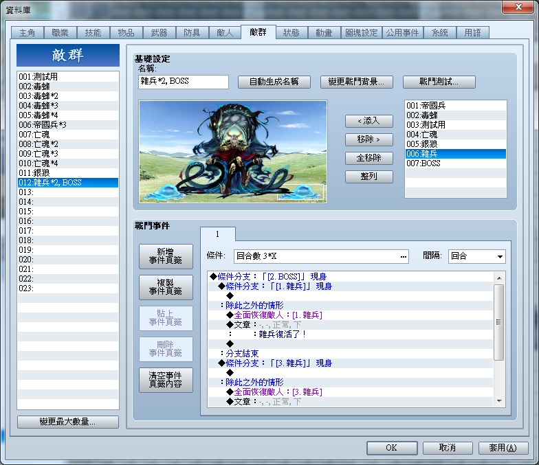Click 新增事件頁籤 button
This screenshot has height=465, width=539.
click(x=166, y=256)
